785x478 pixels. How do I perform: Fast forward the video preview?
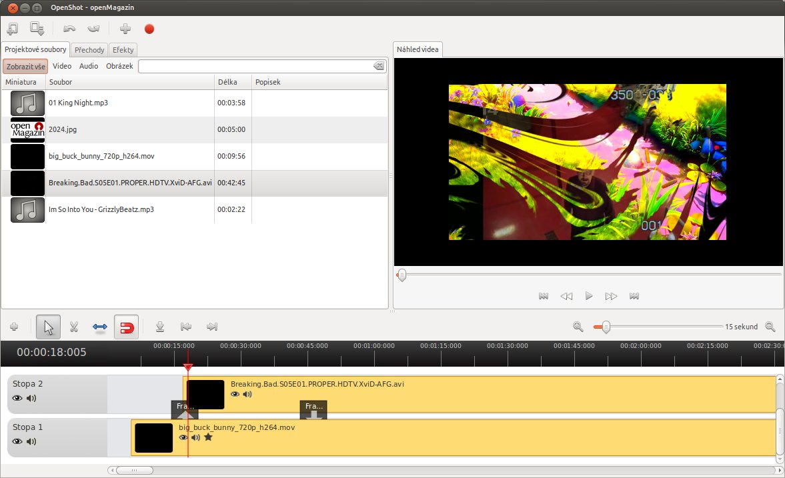612,296
